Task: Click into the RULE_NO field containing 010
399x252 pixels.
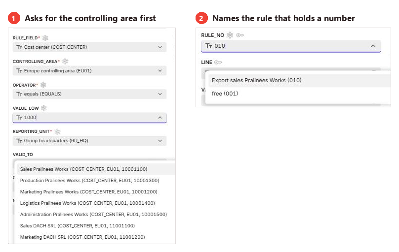Action: (x=291, y=46)
